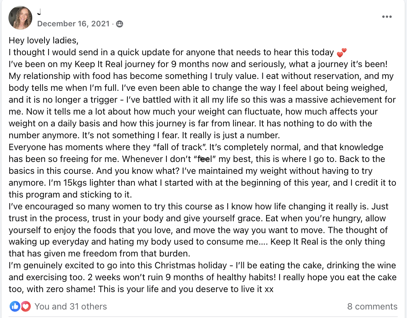
Task: Click the closing "xx" at the post's end
Action: pyautogui.click(x=269, y=289)
